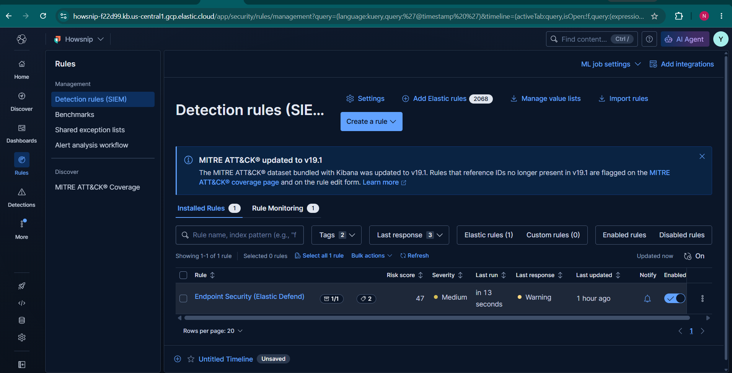Screen dimensions: 732x373
Task: Open developer tools code icon
Action: [22, 303]
